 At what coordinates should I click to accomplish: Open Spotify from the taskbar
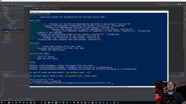point(45,103)
